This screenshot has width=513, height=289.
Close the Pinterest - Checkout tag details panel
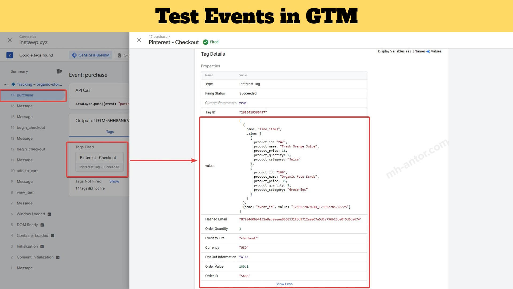(x=139, y=40)
